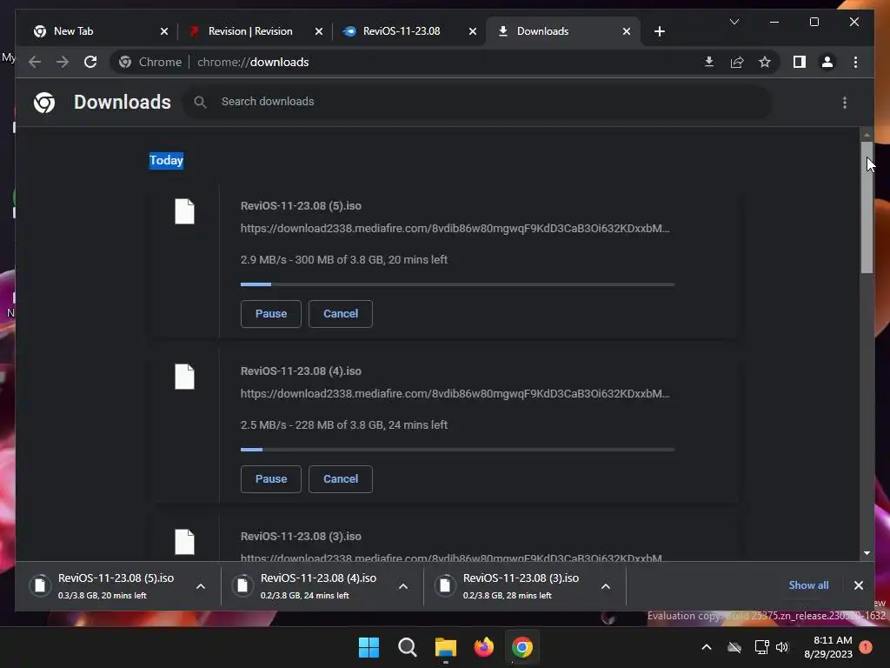This screenshot has width=890, height=668.
Task: Click the magnifier icon in Search downloads
Action: pyautogui.click(x=200, y=102)
